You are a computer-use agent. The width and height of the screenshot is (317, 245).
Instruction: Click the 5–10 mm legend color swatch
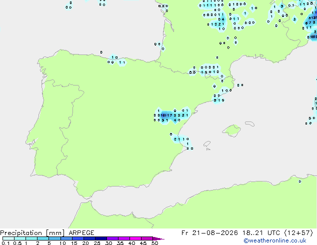[54, 238]
